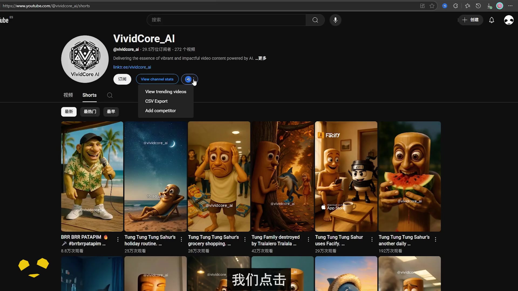Open the browser extensions puzzle icon
This screenshot has height=291, width=518.
point(456,6)
